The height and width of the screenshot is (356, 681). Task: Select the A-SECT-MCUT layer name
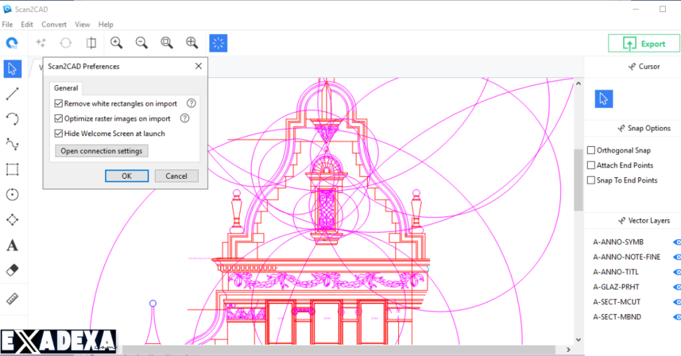616,302
